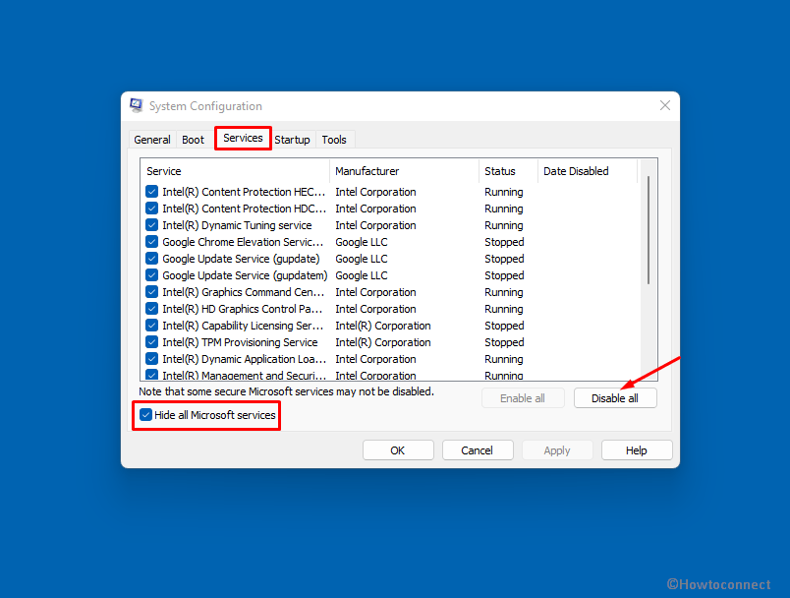Open the Help dialog
This screenshot has width=790, height=598.
pos(636,449)
